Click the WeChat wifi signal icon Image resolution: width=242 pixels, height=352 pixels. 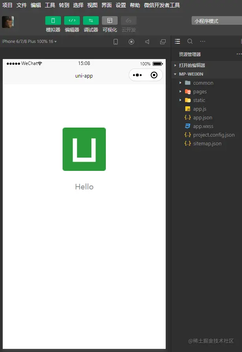[40, 63]
